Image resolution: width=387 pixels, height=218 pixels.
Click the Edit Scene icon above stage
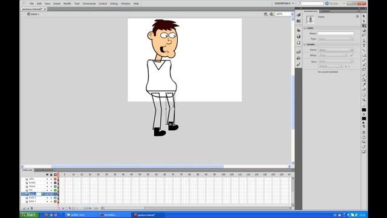266,14
